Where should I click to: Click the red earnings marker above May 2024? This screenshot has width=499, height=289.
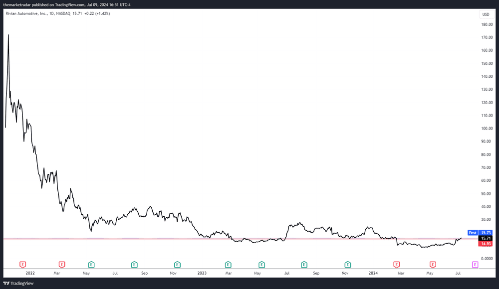click(433, 264)
